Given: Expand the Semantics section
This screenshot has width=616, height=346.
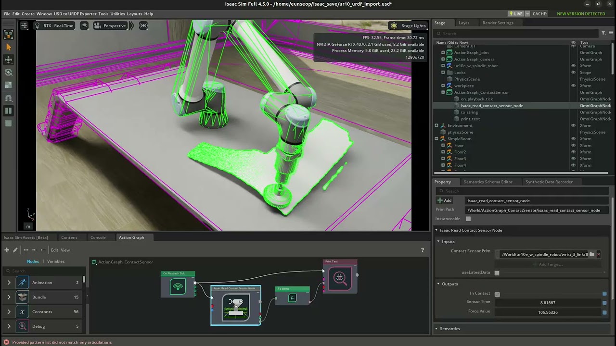Looking at the screenshot, I should click(x=436, y=329).
